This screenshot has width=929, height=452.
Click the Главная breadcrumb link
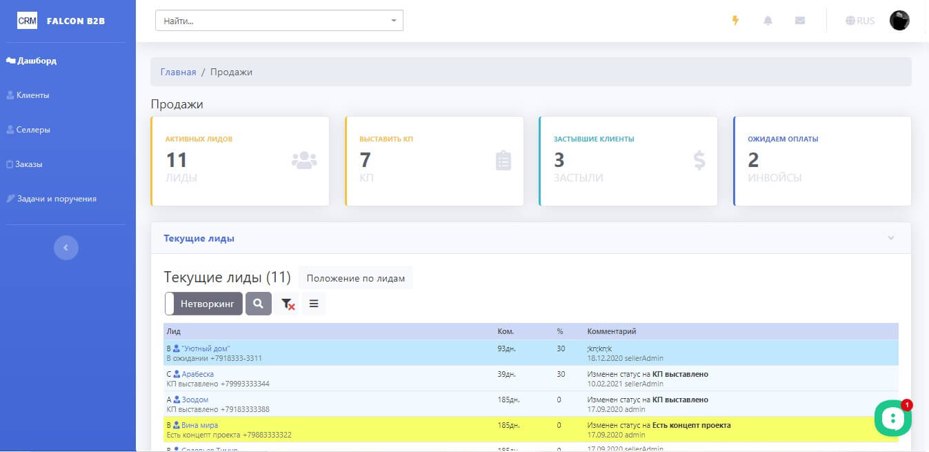tap(178, 72)
